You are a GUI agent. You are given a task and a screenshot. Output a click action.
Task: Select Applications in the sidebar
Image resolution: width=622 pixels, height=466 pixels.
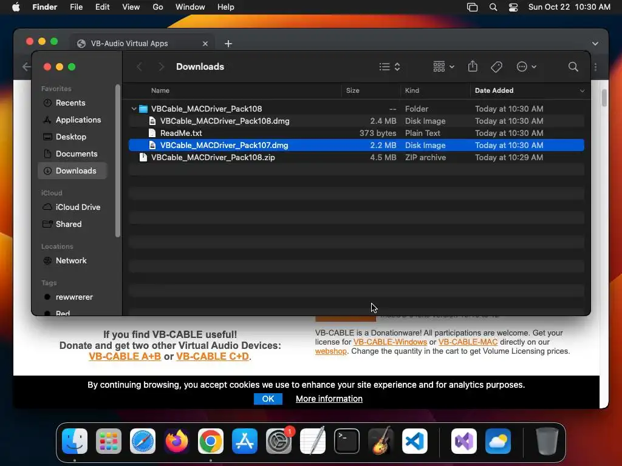pos(72,120)
